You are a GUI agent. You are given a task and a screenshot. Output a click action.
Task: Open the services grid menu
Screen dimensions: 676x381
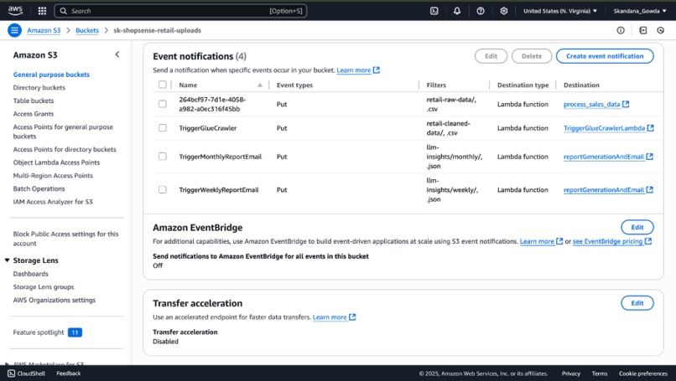42,11
